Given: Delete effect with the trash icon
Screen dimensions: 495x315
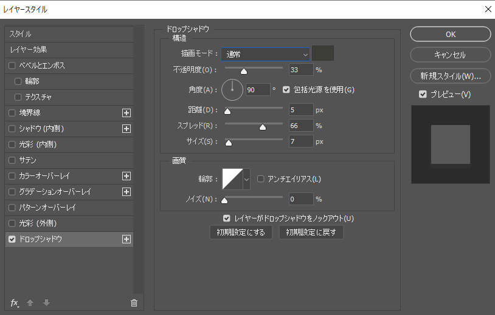Looking at the screenshot, I should (134, 303).
